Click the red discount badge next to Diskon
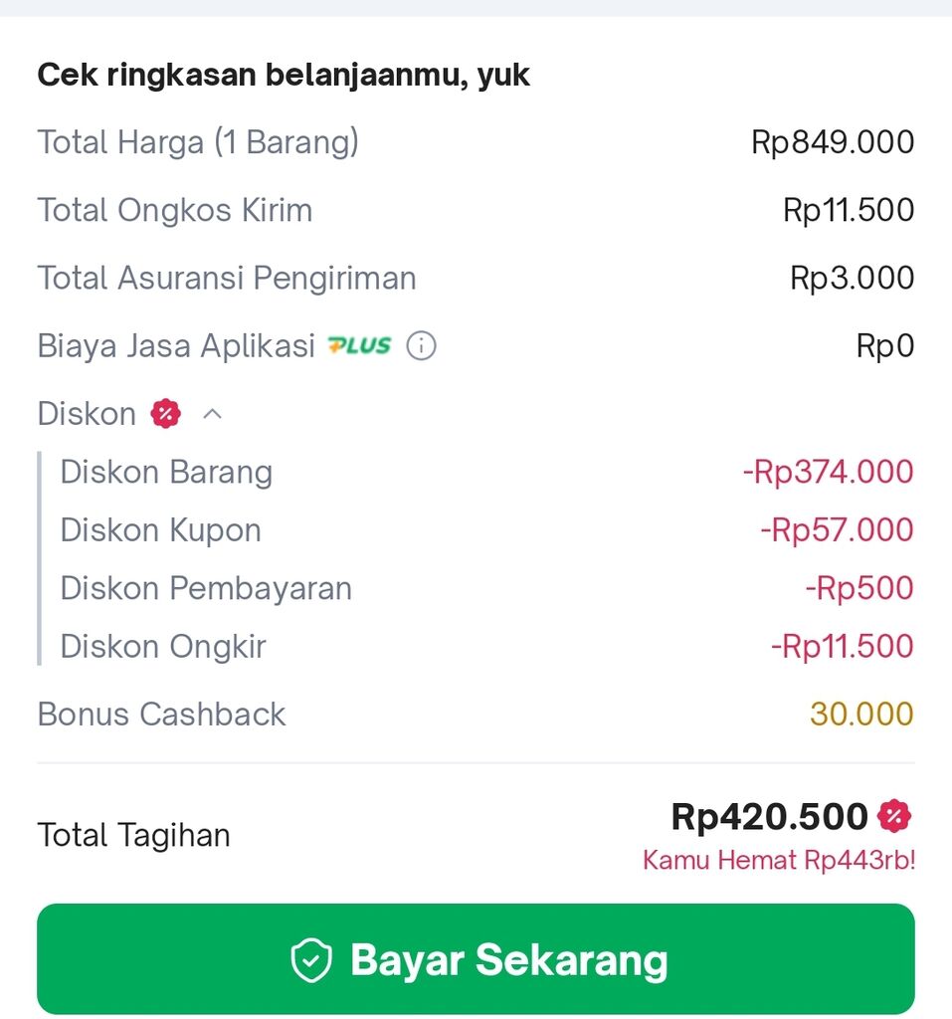 pos(166,414)
